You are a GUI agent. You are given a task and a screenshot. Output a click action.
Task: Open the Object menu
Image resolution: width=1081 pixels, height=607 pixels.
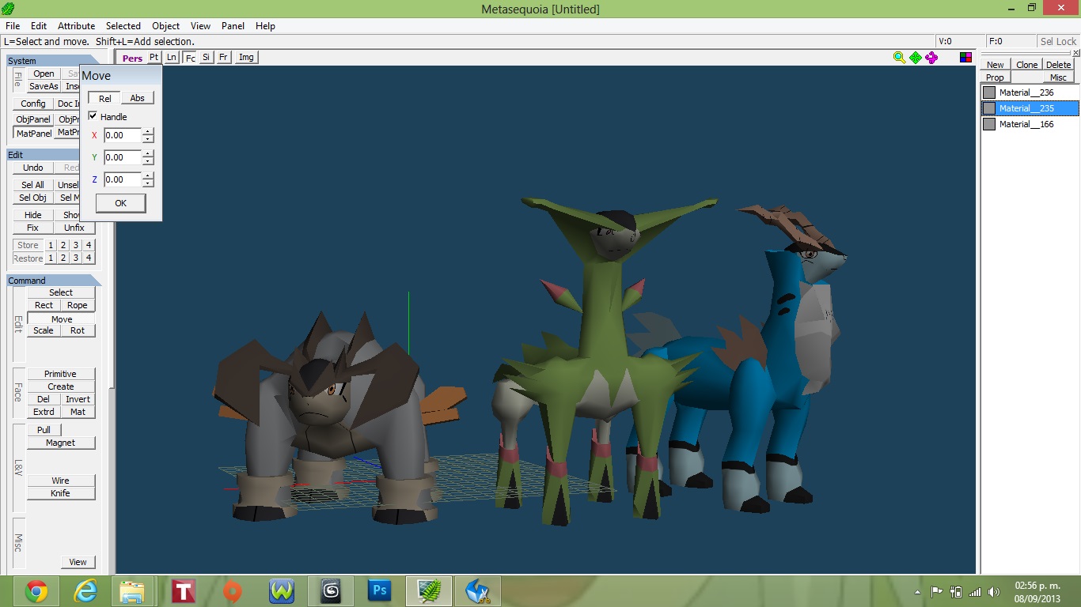(166, 26)
